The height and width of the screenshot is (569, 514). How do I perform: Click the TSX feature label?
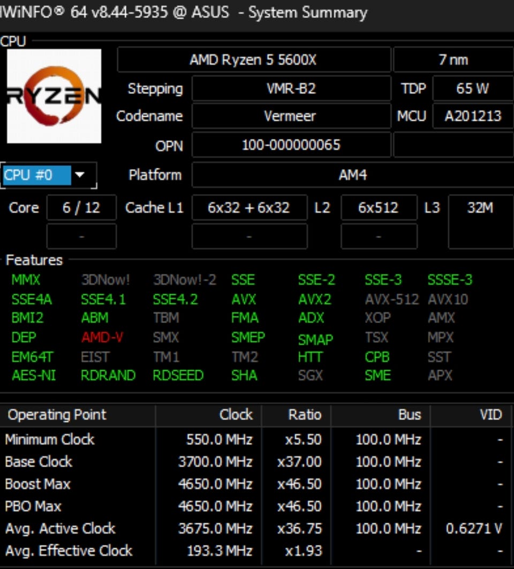(x=377, y=338)
